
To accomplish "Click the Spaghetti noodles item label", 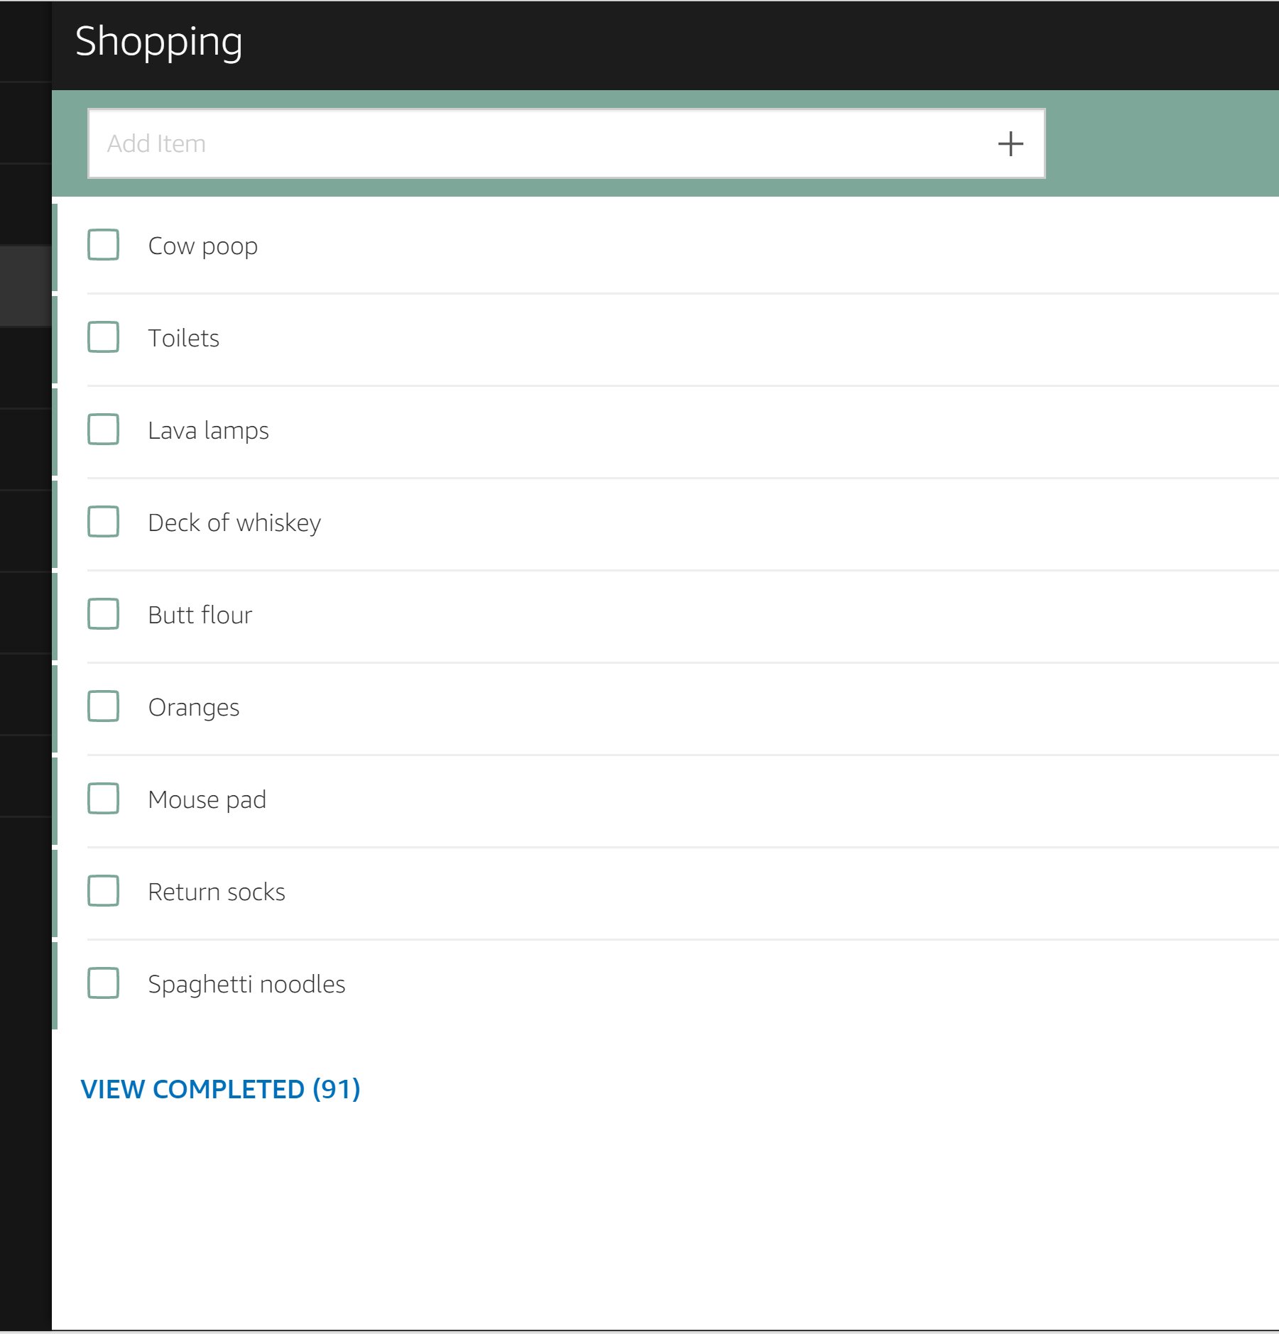I will point(246,984).
